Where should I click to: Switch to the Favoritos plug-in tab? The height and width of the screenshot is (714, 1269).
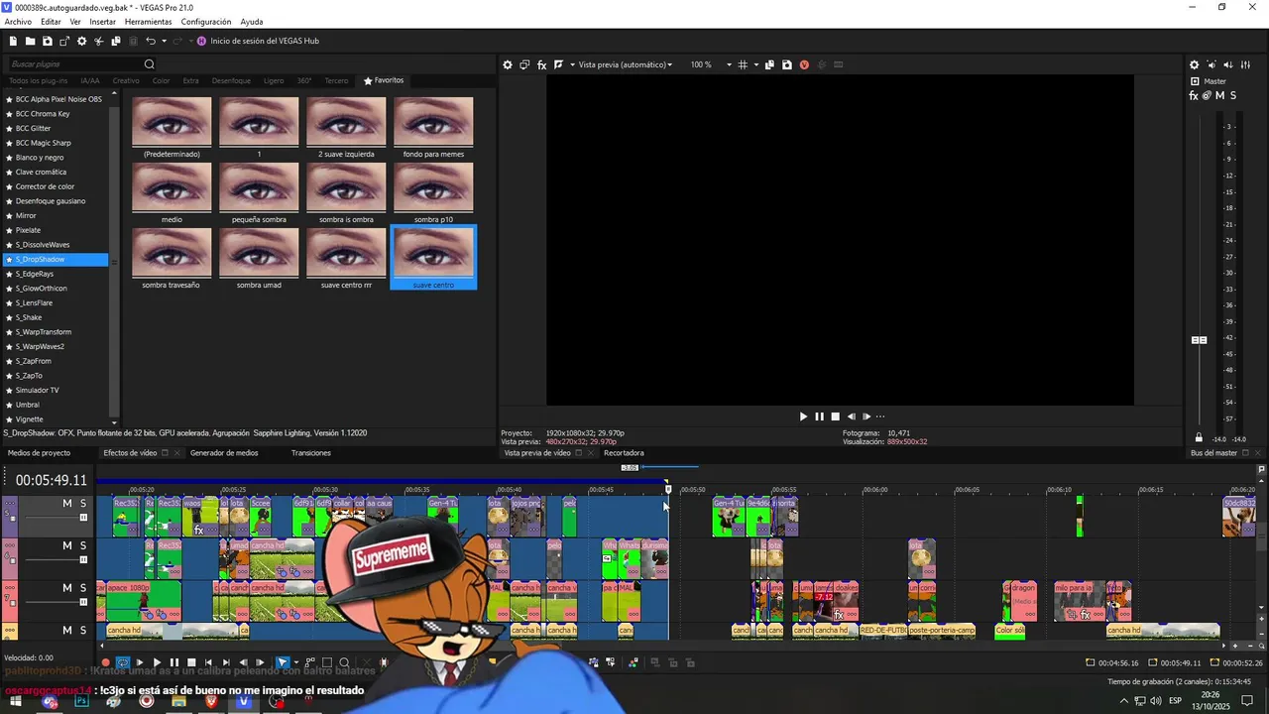tap(384, 80)
